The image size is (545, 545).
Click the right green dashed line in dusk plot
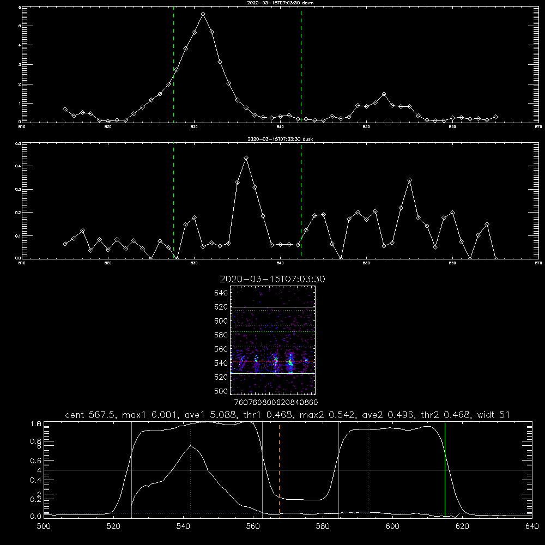pos(301,201)
